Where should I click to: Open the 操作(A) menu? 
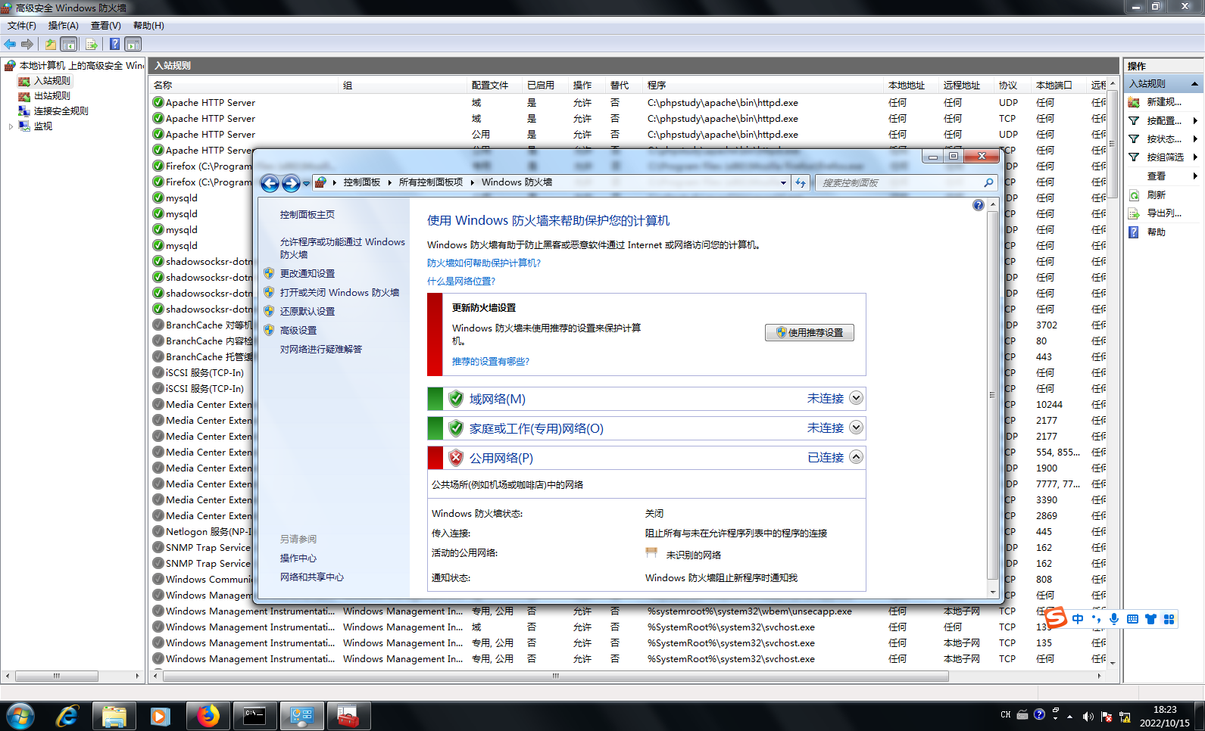(x=64, y=26)
